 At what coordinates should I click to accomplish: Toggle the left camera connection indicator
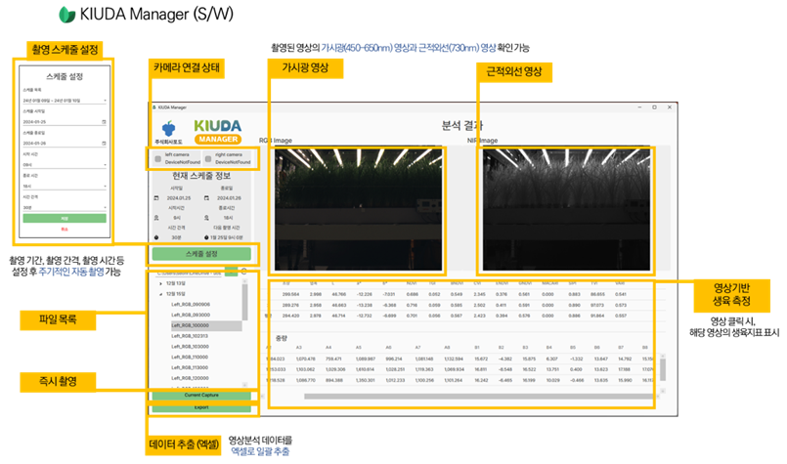pos(158,158)
